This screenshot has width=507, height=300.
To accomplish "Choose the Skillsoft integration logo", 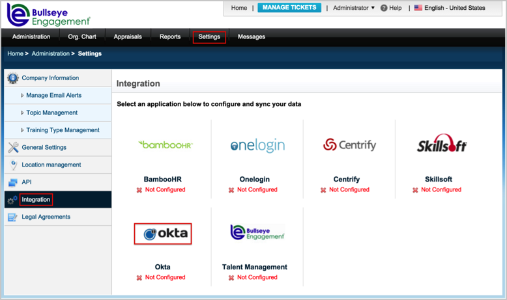I will (441, 144).
